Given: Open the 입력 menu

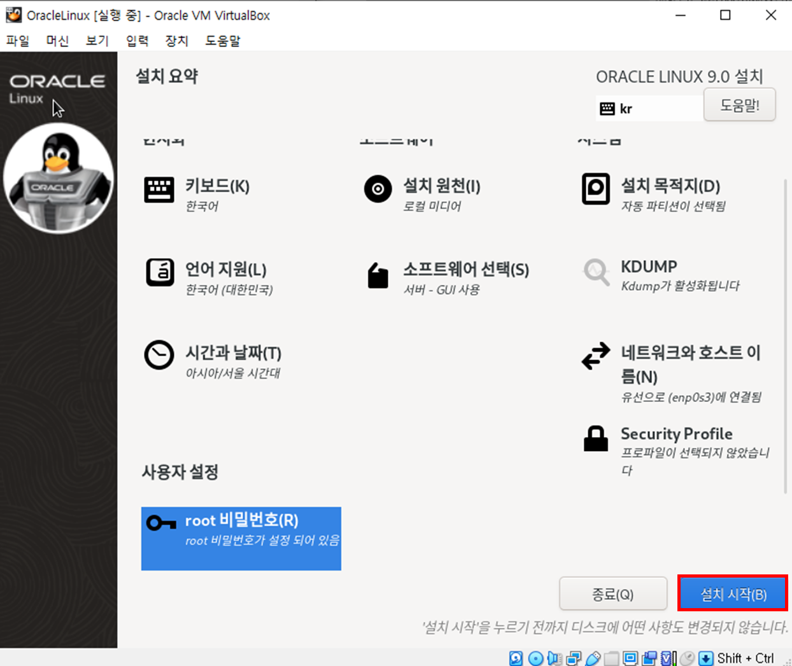Looking at the screenshot, I should click(137, 41).
